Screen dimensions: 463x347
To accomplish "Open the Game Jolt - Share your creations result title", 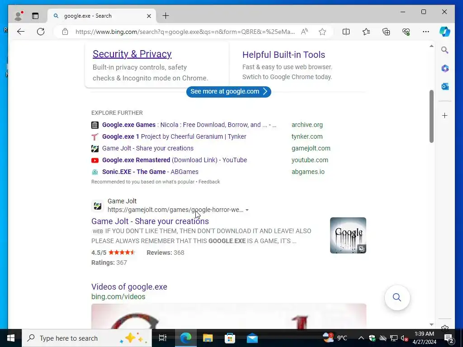I will coord(150,221).
